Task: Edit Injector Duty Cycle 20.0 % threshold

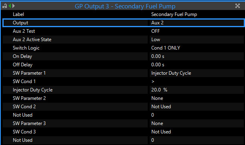Action: [x=197, y=90]
